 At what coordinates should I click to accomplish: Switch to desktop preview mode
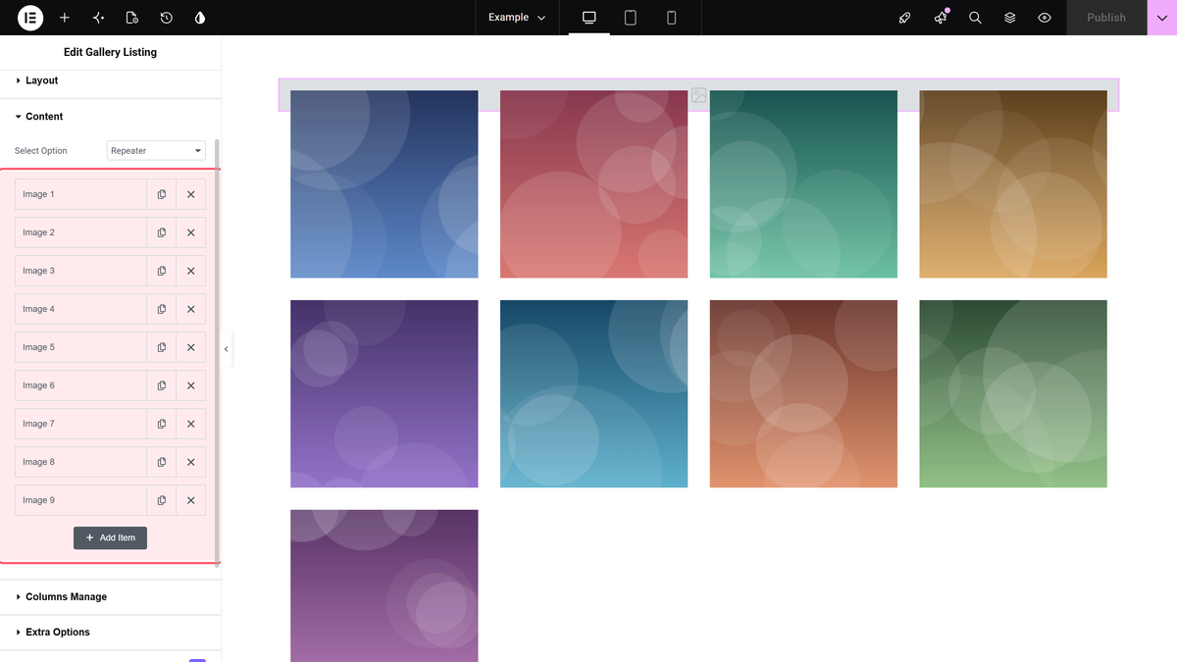(x=589, y=18)
